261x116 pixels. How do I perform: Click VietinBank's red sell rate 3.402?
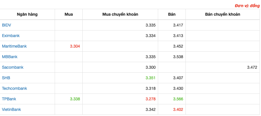[178, 109]
